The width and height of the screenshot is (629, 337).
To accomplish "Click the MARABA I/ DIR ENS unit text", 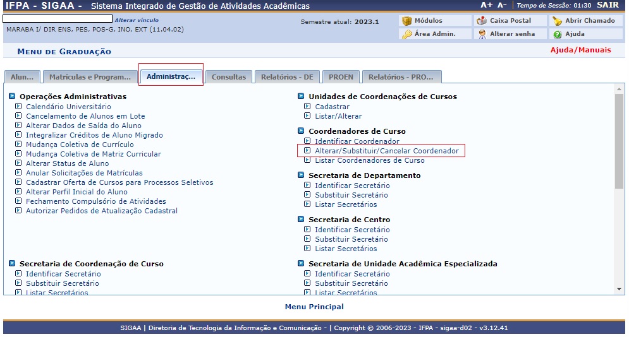I will point(95,30).
